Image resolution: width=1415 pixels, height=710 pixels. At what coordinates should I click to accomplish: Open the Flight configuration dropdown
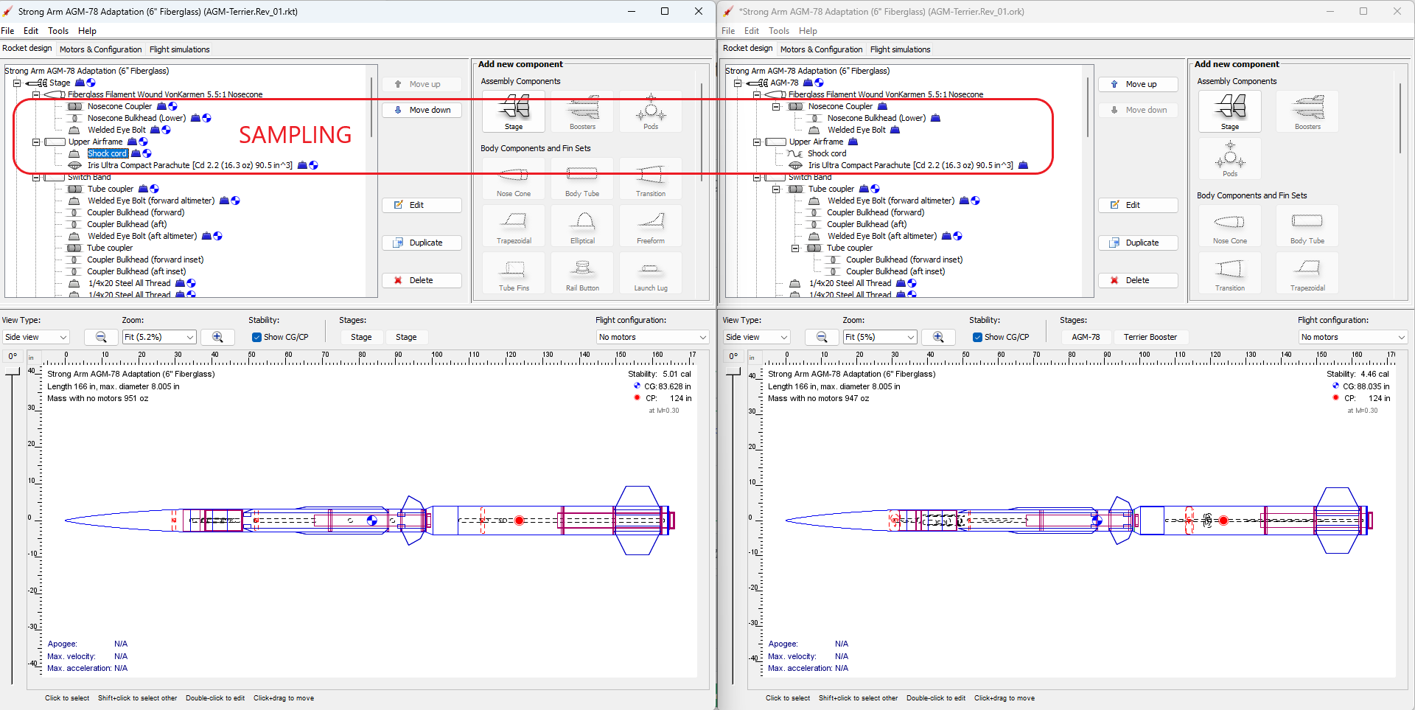coord(652,337)
